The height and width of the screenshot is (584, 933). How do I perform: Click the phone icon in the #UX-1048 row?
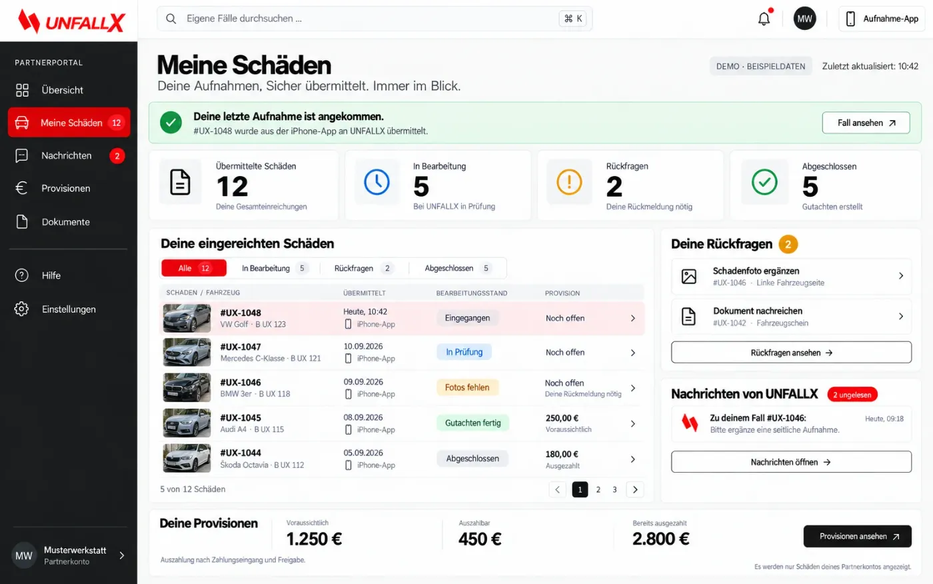coord(348,324)
